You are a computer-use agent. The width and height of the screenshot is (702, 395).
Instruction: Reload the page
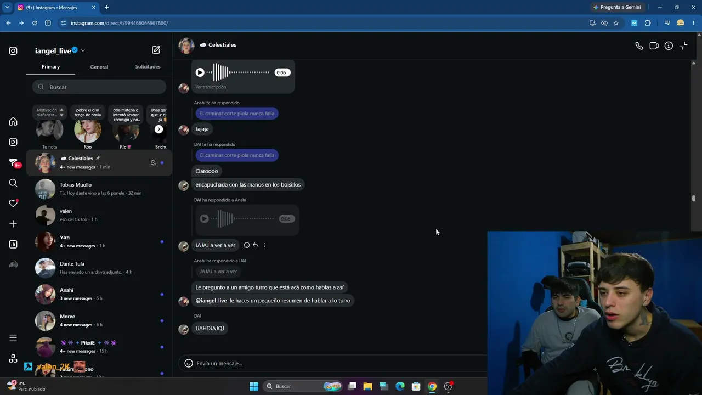coord(35,23)
